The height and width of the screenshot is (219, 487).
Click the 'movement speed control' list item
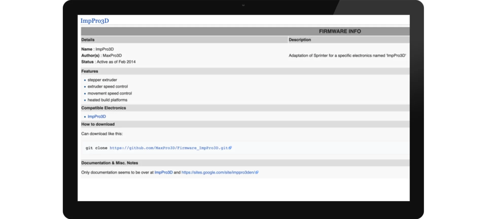tap(110, 93)
